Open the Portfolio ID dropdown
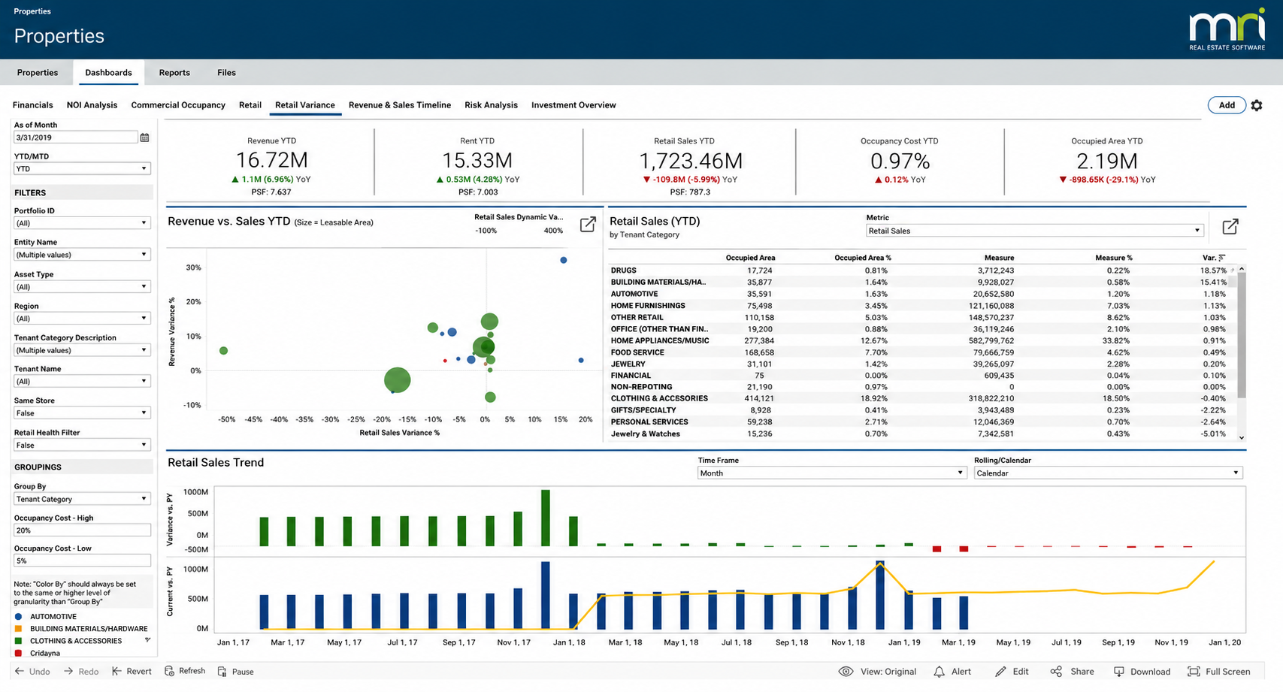 point(82,223)
